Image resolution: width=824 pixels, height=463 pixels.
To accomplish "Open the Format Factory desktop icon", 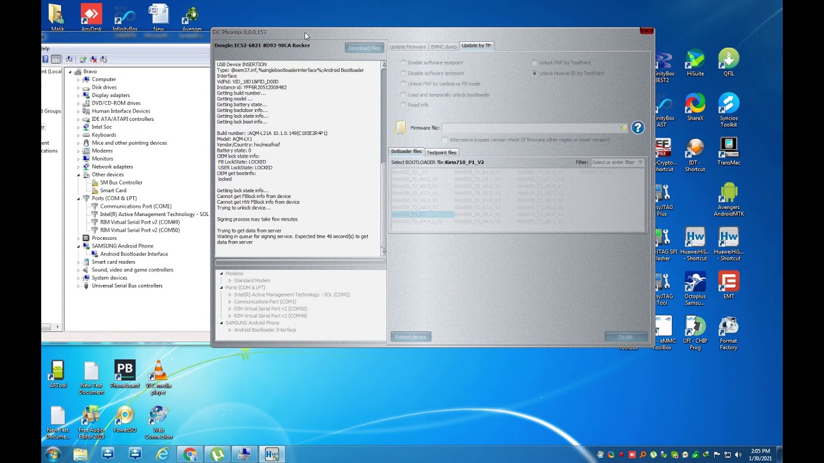I will (x=729, y=333).
